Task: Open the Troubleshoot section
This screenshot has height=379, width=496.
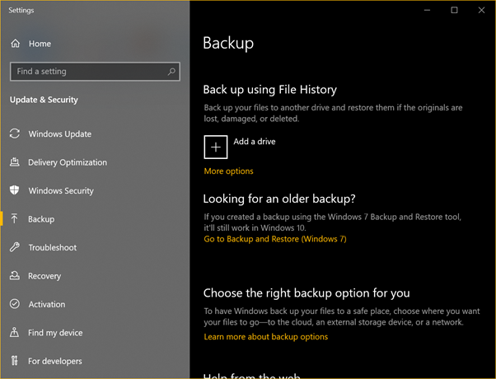Action: click(53, 247)
